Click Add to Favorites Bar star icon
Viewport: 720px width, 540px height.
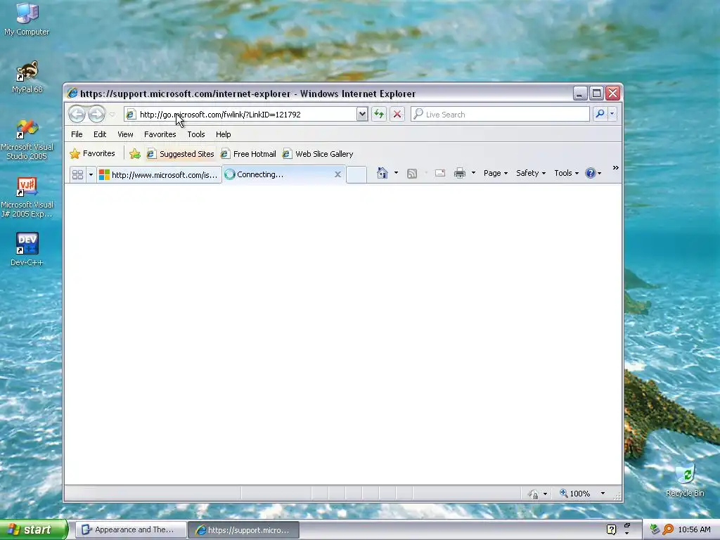point(134,154)
